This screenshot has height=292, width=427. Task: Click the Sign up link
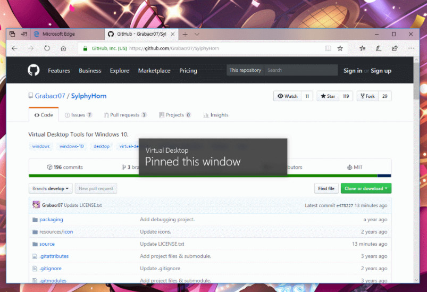[x=381, y=71]
